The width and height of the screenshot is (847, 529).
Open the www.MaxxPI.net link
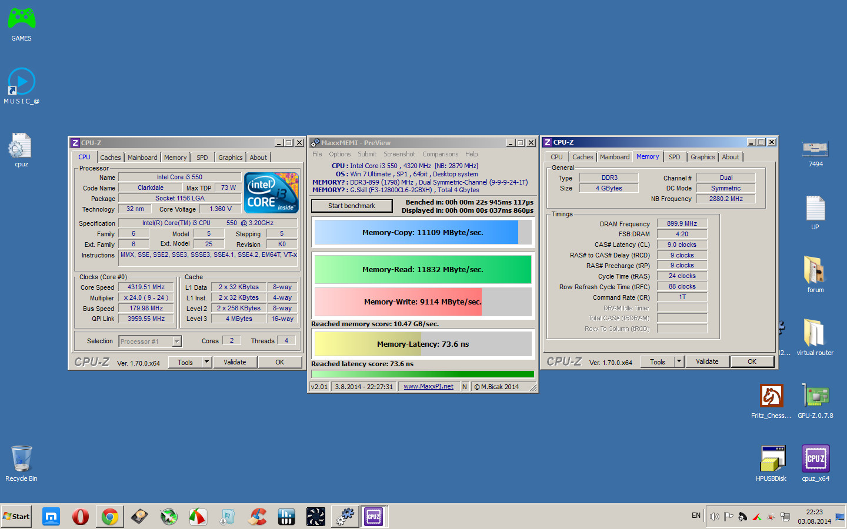(x=428, y=386)
